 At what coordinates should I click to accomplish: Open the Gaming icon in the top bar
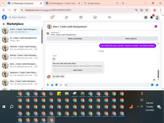pyautogui.click(x=110, y=17)
